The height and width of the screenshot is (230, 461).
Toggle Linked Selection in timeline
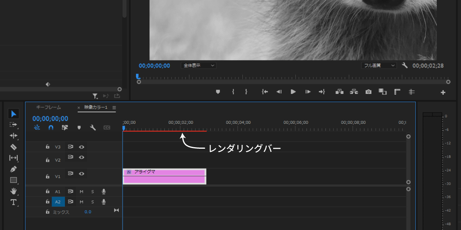tap(65, 128)
